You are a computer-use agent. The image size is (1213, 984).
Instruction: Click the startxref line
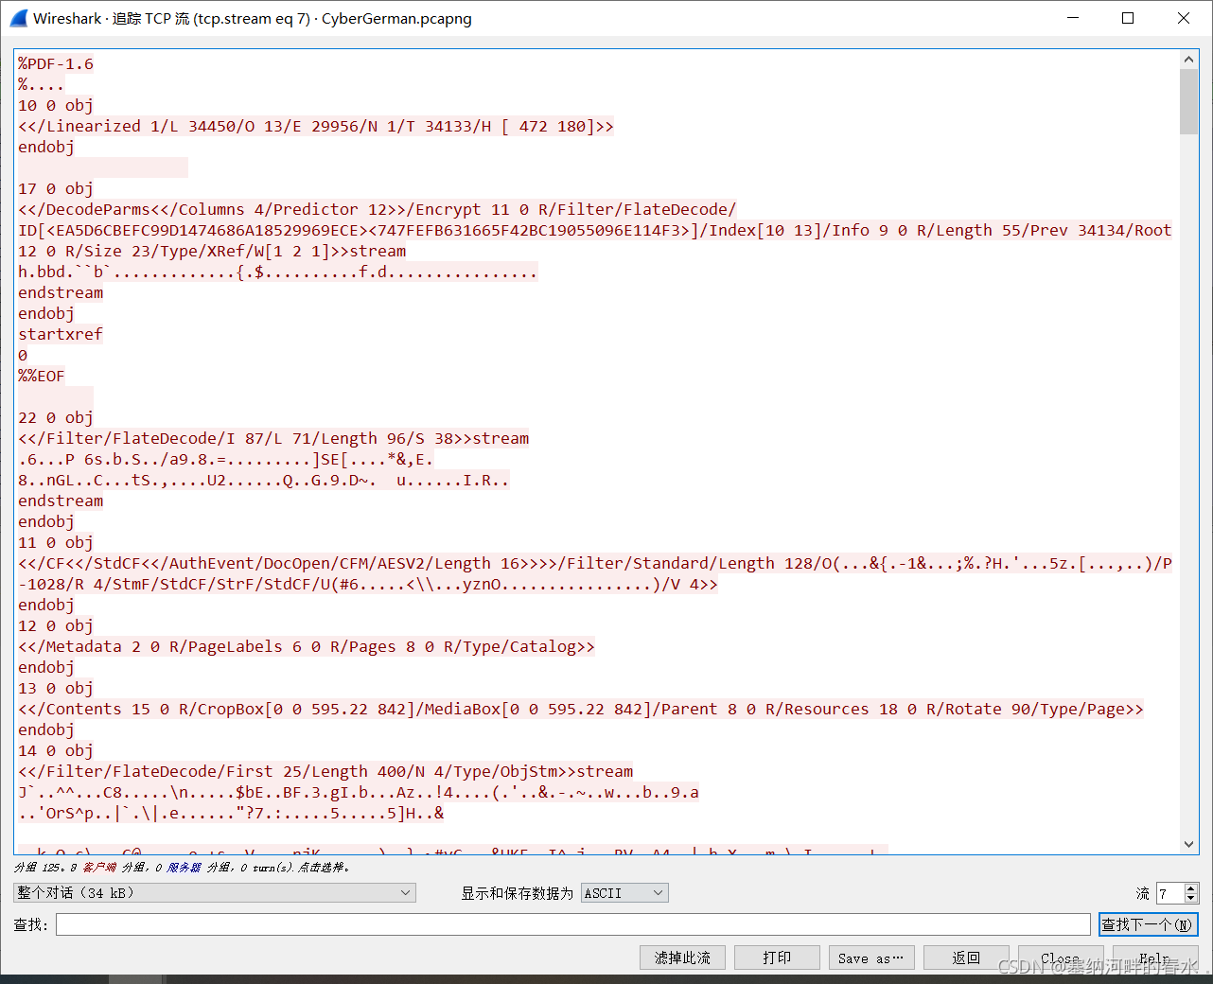click(61, 334)
